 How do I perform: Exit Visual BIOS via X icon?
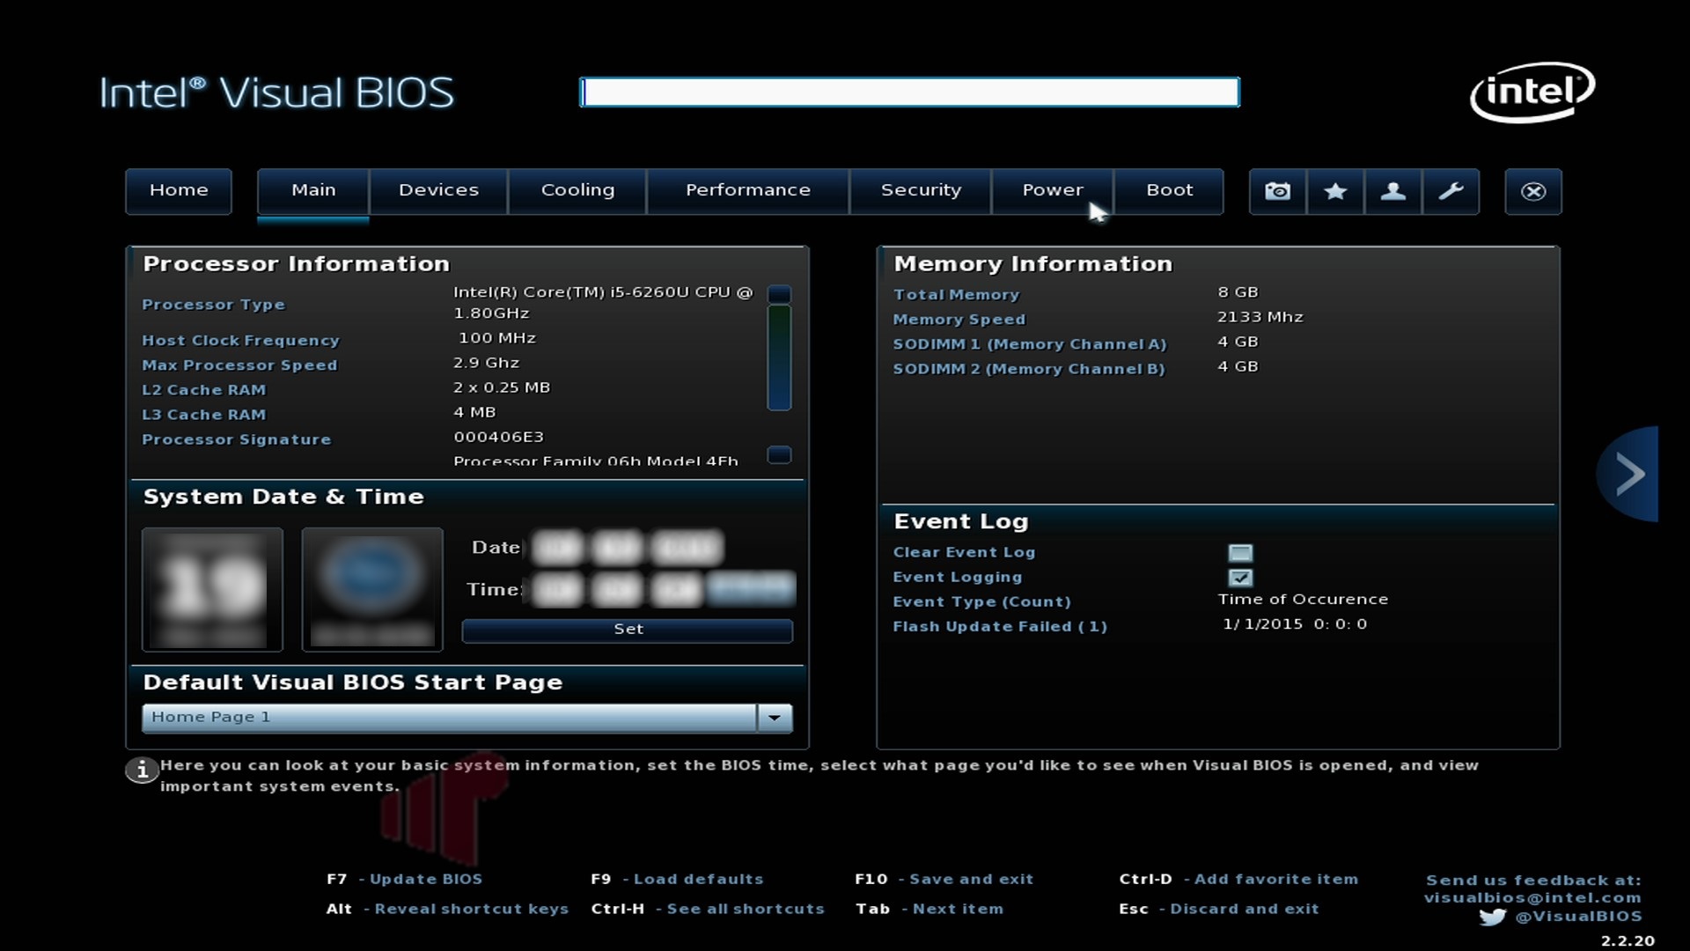(x=1533, y=191)
